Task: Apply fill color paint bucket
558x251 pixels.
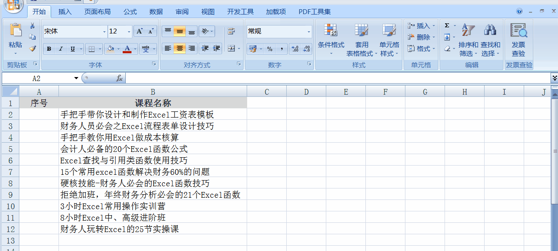Action: 111,48
